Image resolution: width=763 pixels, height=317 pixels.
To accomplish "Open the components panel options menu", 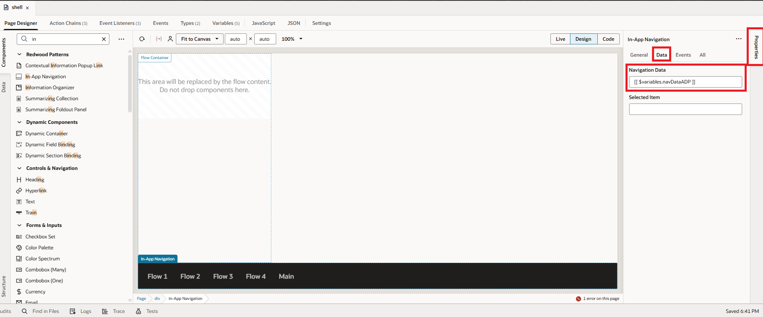I will click(121, 39).
